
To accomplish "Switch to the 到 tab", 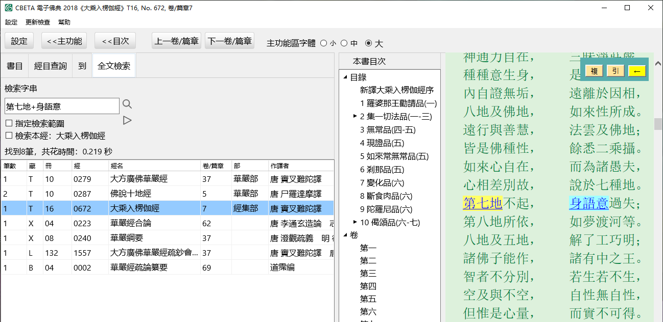I will 82,66.
